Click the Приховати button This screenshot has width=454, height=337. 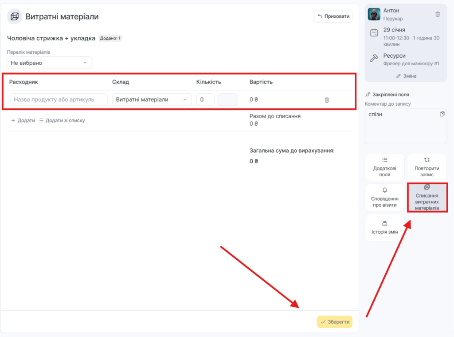click(333, 16)
